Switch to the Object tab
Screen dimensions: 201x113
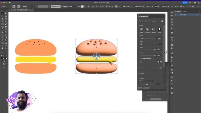click(141, 21)
